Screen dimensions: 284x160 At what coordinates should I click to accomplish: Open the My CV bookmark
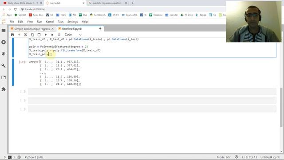114,15
